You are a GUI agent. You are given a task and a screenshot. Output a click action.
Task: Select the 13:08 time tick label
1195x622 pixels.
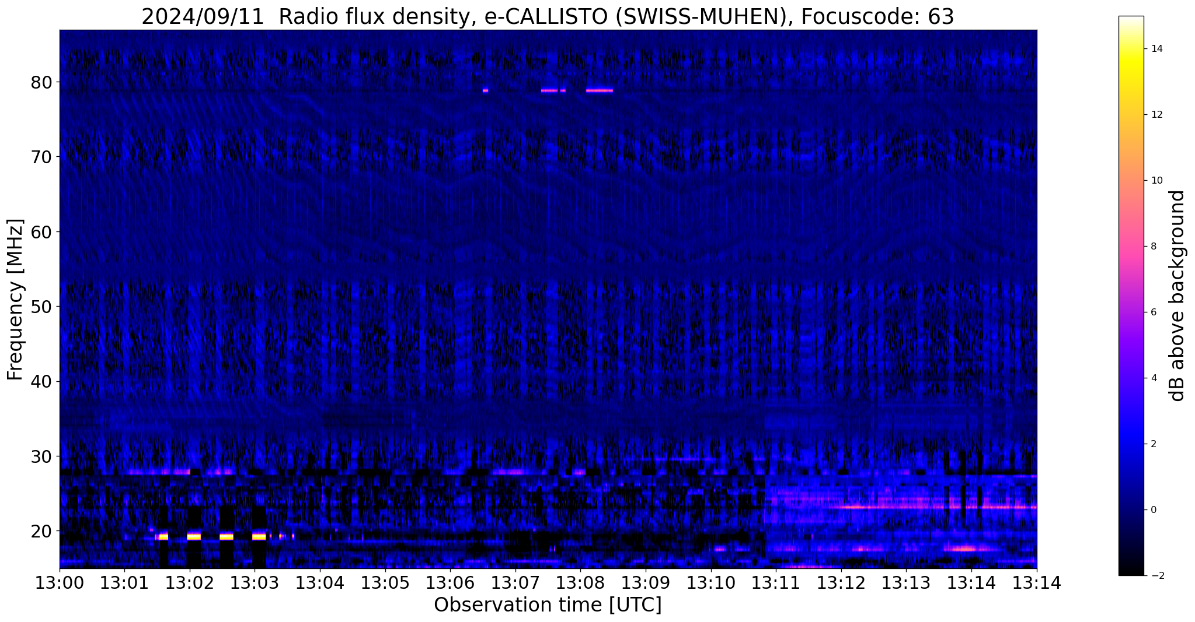coord(580,583)
